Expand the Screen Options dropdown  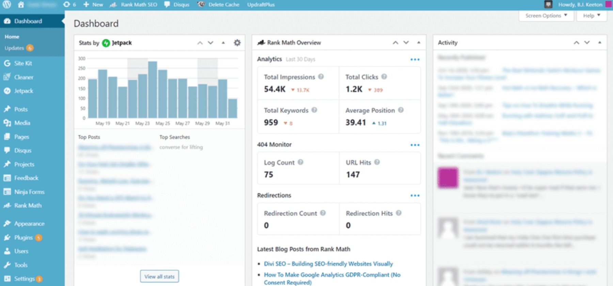pos(546,16)
